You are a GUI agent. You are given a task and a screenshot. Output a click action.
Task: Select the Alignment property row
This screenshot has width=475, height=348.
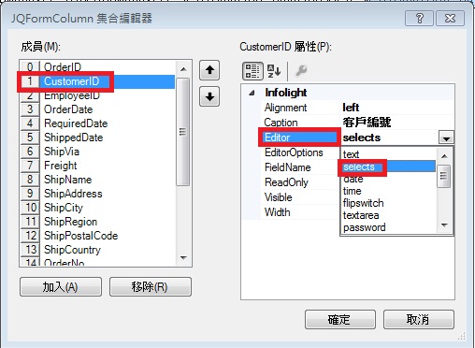[x=358, y=108]
